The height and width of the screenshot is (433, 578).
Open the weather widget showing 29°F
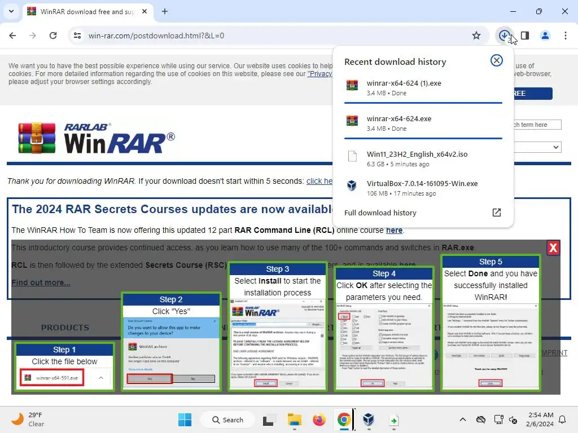[28, 419]
